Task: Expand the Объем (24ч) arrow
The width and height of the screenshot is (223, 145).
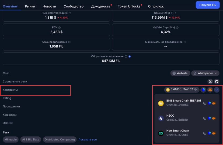Action: click(x=176, y=13)
